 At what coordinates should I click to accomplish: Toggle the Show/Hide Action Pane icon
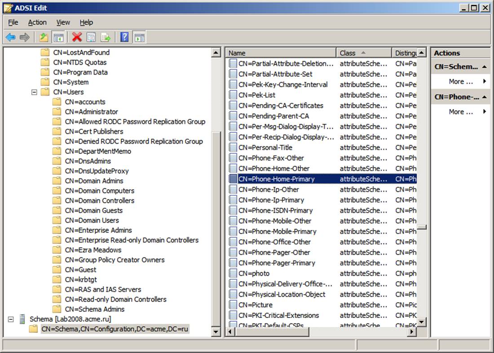pos(139,37)
